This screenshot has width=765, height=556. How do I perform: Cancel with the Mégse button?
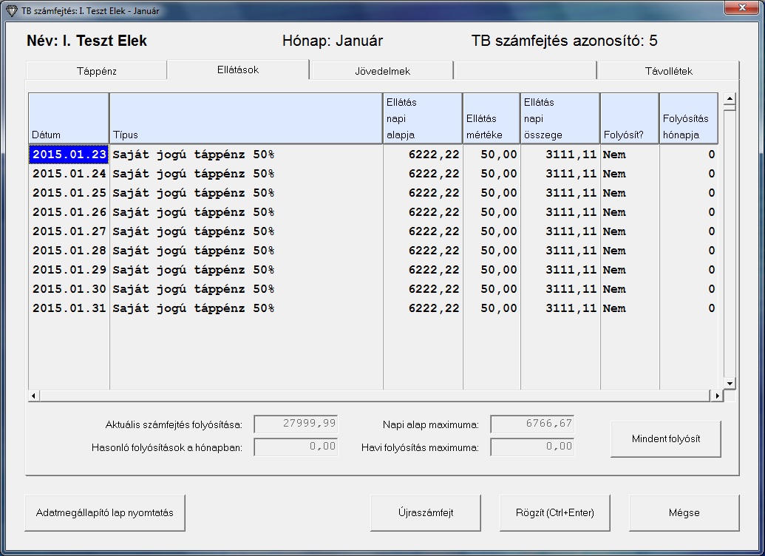pyautogui.click(x=684, y=512)
